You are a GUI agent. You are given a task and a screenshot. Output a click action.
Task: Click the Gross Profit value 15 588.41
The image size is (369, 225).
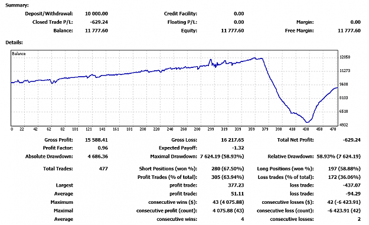coord(96,140)
